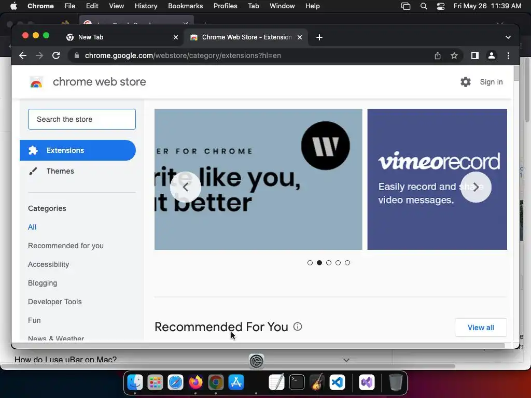This screenshot has height=398, width=531.
Task: Click the page vertical scrollbar thumb
Action: pyautogui.click(x=516, y=74)
